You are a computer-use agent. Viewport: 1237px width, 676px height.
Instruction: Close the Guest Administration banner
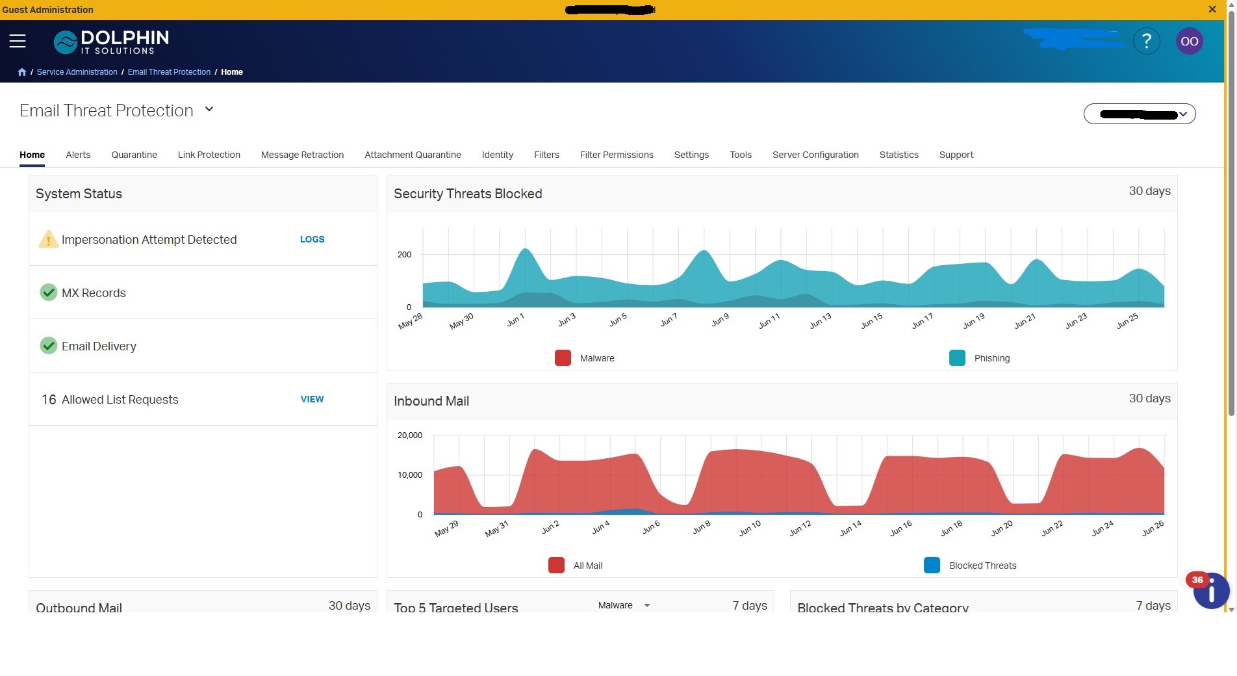pyautogui.click(x=1212, y=9)
